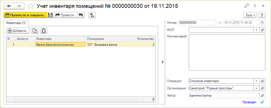Click the Инвентарь column header
The width and height of the screenshot is (271, 108).
tap(60, 39)
